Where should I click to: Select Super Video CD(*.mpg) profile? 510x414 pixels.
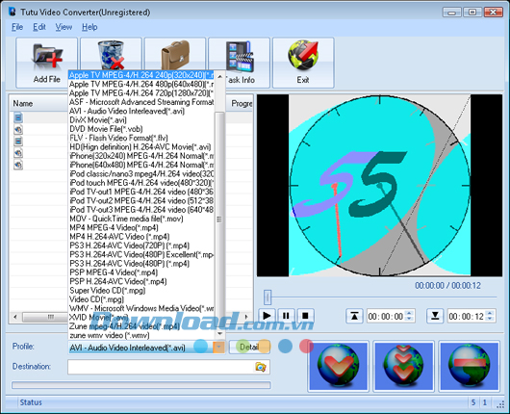point(141,291)
